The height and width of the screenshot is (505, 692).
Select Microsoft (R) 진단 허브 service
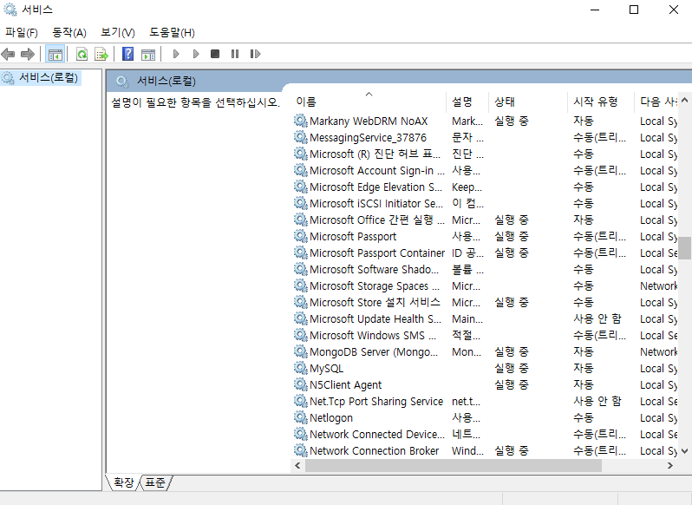[485, 154]
